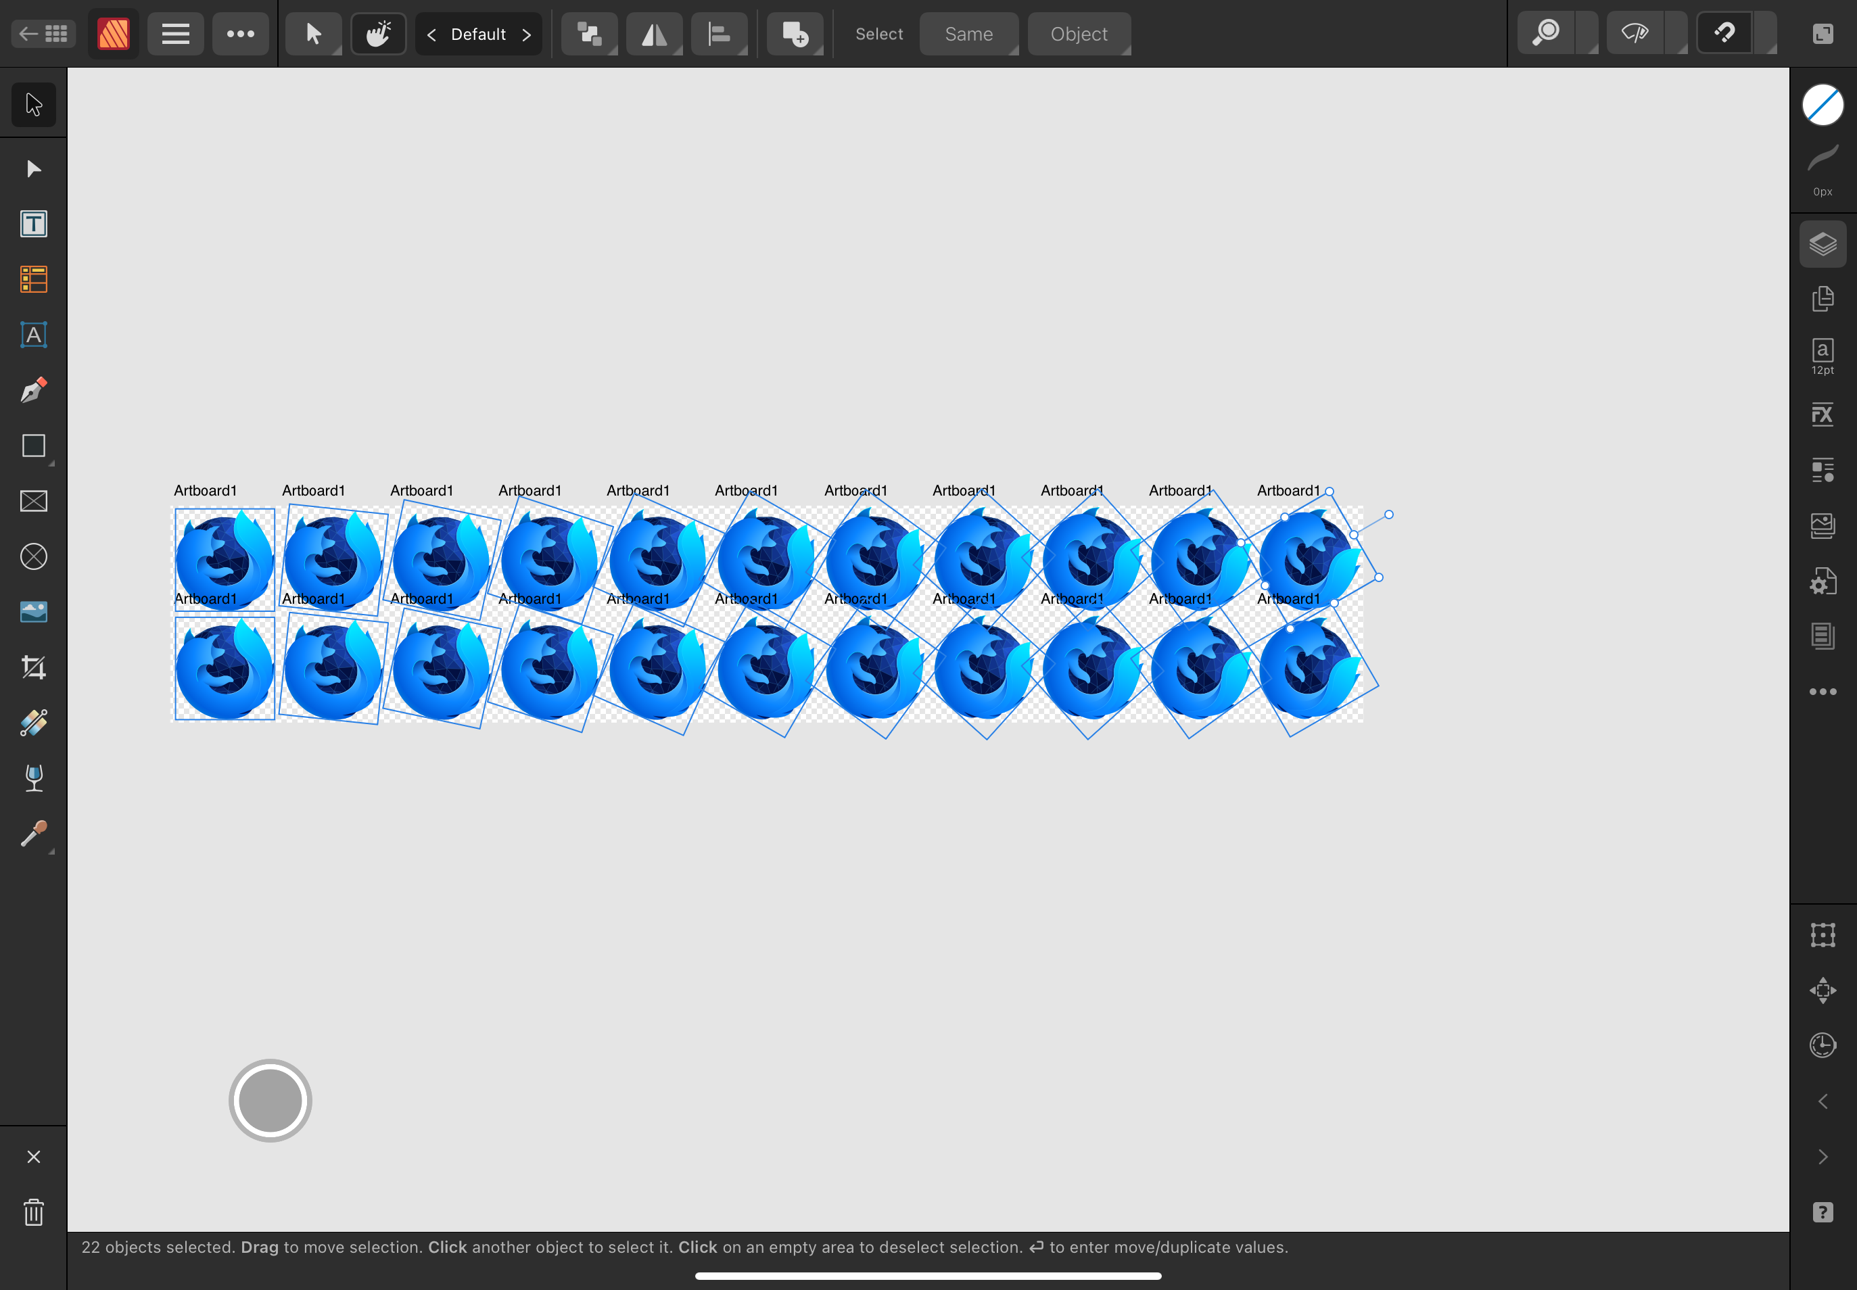Go back to the document gallery
1857x1290 pixels.
44,34
